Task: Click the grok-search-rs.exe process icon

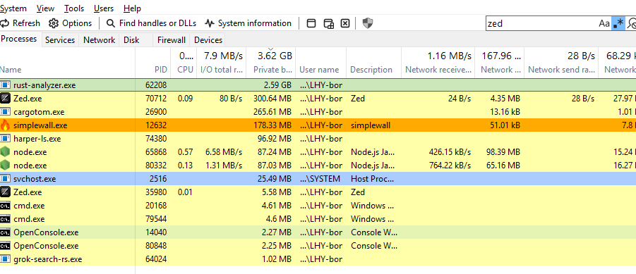Action: point(5,259)
